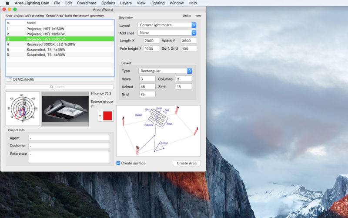This screenshot has height=218, width=348.
Task: Click the Apple menu icon
Action: point(7,3)
